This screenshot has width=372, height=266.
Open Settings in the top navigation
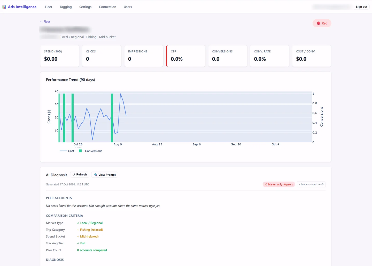(x=85, y=7)
